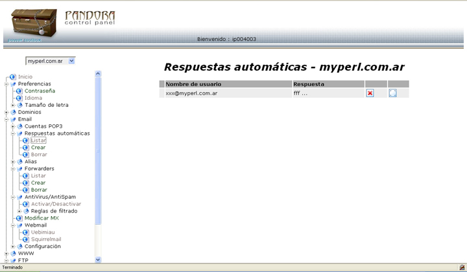Click Borrar under Forwarders
The height and width of the screenshot is (272, 467).
click(39, 190)
